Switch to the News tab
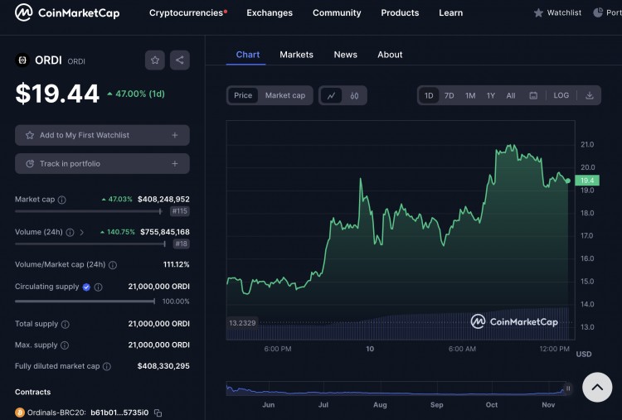 [x=346, y=55]
